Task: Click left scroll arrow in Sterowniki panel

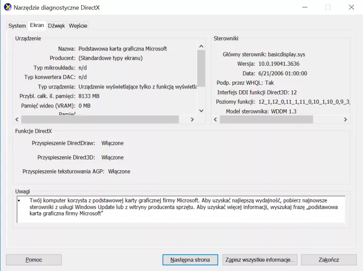Action: click(x=215, y=120)
